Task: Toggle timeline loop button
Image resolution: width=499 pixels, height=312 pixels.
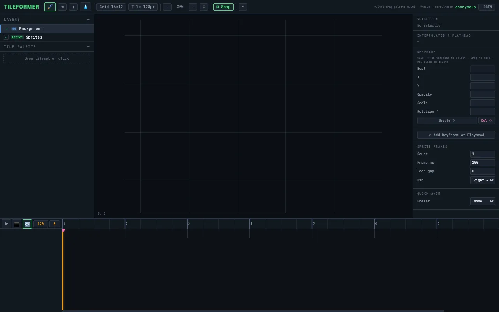Action: point(27,224)
